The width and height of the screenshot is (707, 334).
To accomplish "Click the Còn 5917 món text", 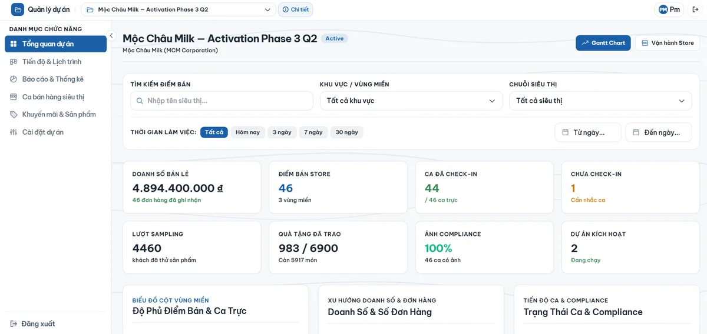I will (x=298, y=260).
